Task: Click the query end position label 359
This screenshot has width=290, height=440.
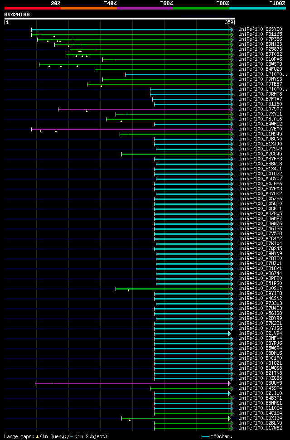Action: click(229, 22)
